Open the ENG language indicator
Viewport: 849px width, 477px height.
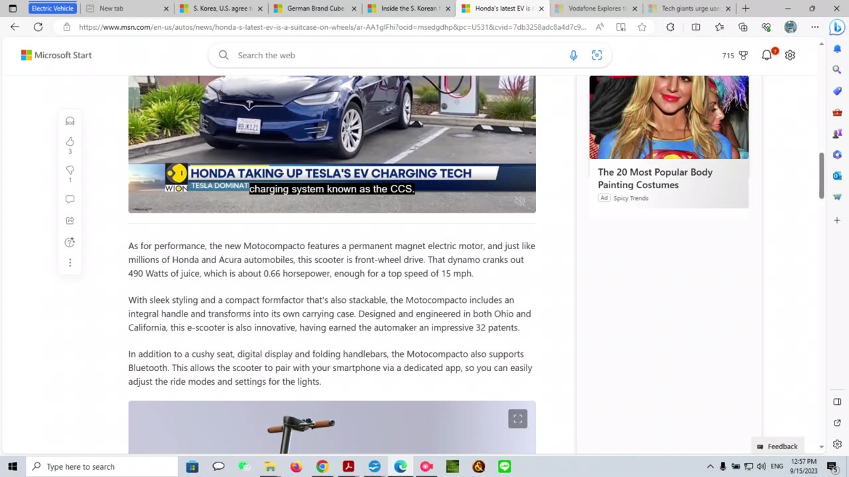click(x=777, y=466)
